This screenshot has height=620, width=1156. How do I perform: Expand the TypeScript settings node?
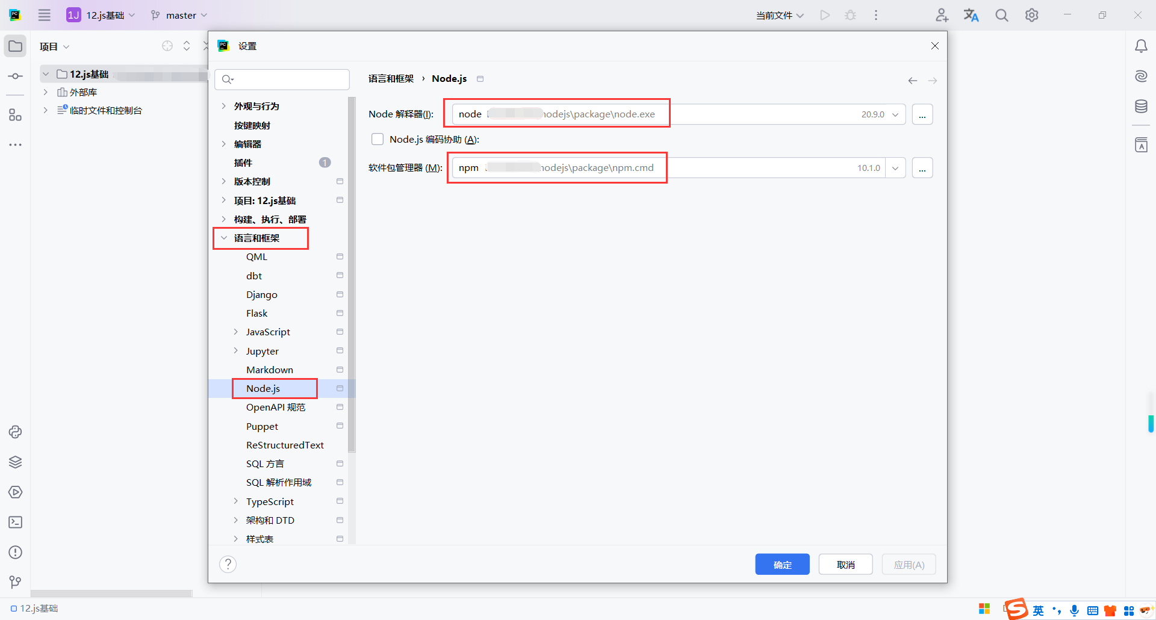(x=236, y=501)
